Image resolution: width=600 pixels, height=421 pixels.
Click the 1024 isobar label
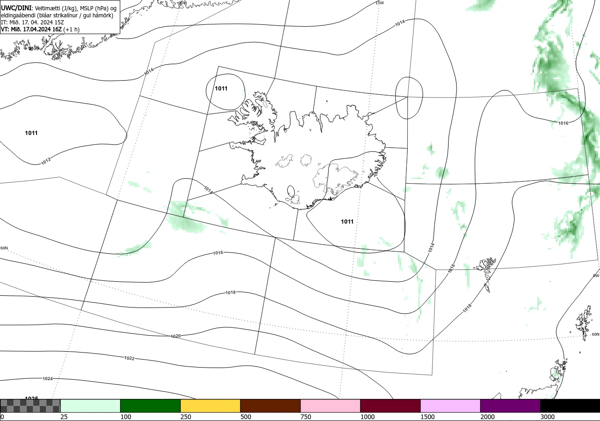pyautogui.click(x=47, y=378)
